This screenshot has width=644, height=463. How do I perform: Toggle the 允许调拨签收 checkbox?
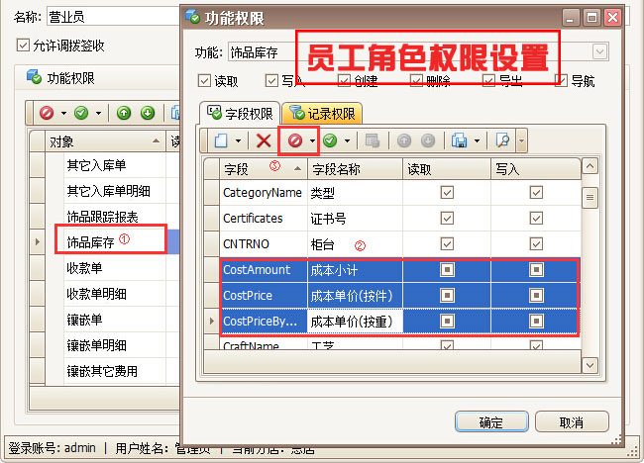(24, 46)
